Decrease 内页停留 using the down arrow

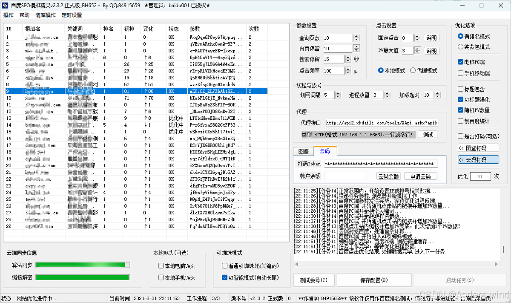(x=356, y=51)
